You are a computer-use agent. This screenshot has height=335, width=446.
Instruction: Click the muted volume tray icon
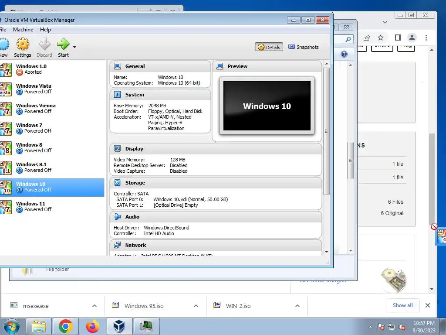(x=402, y=327)
